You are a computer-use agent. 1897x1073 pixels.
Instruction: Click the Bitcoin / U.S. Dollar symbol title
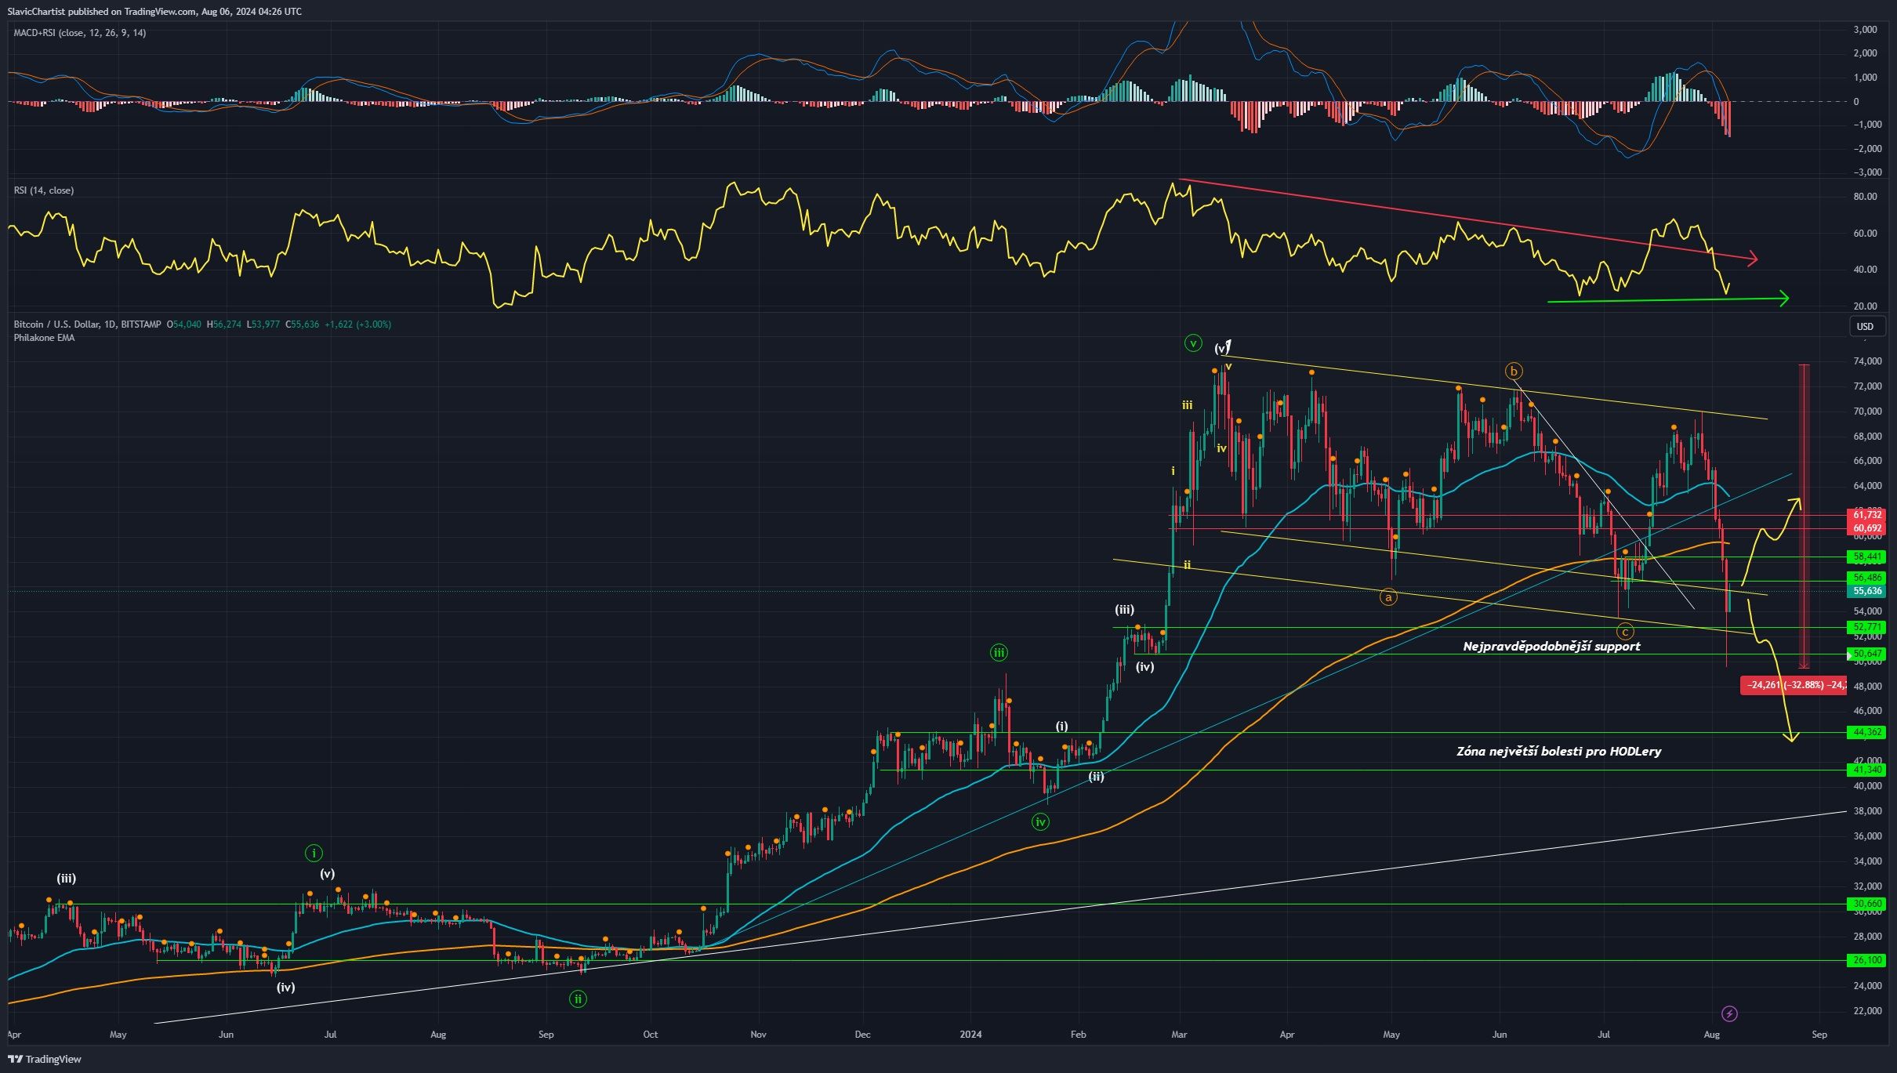[x=87, y=324]
